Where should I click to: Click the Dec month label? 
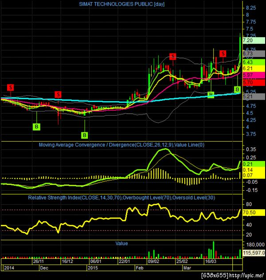click(x=44, y=268)
